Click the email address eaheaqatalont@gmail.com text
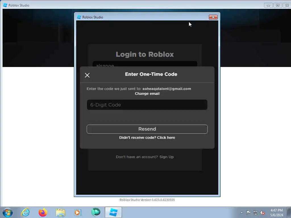The height and width of the screenshot is (218, 291). pos(167,89)
